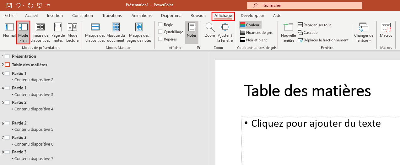Click Réorganiser tout
The image size is (400, 165).
[314, 25]
